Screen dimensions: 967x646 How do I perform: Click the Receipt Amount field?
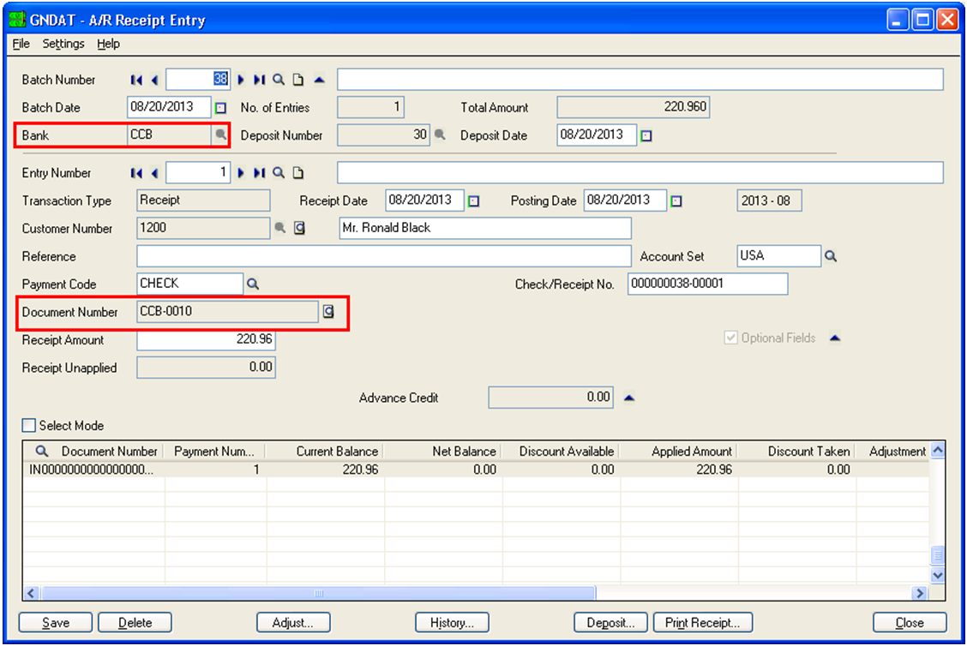coord(206,339)
